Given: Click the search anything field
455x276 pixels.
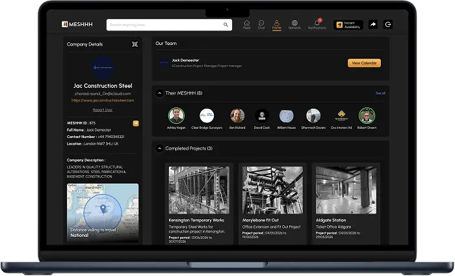Looking at the screenshot, I should point(169,25).
